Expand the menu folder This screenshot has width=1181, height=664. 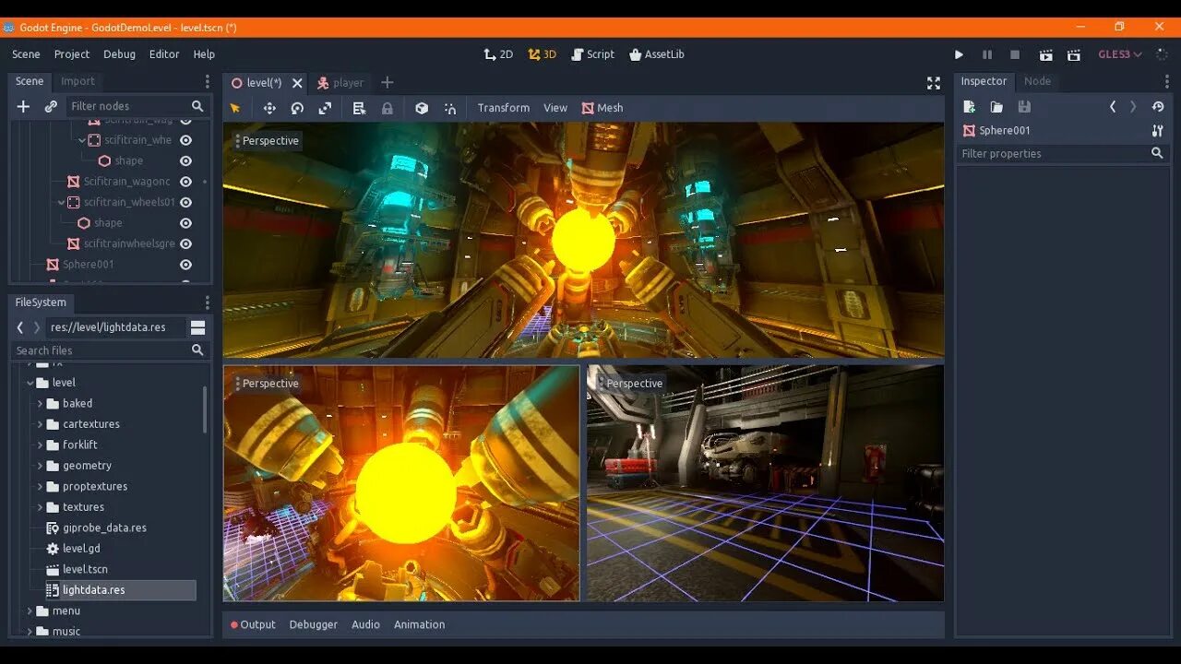[30, 611]
